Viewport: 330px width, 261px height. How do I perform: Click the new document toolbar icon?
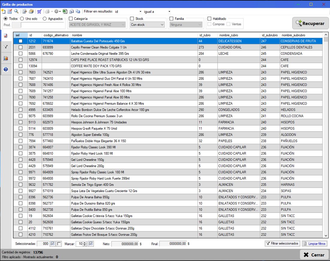tap(3, 11)
